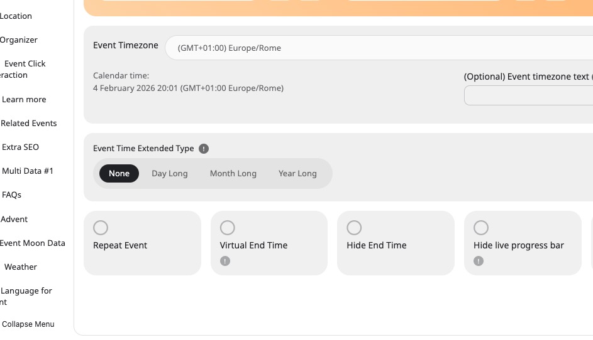Click info icon under Virtual End Time

click(225, 261)
